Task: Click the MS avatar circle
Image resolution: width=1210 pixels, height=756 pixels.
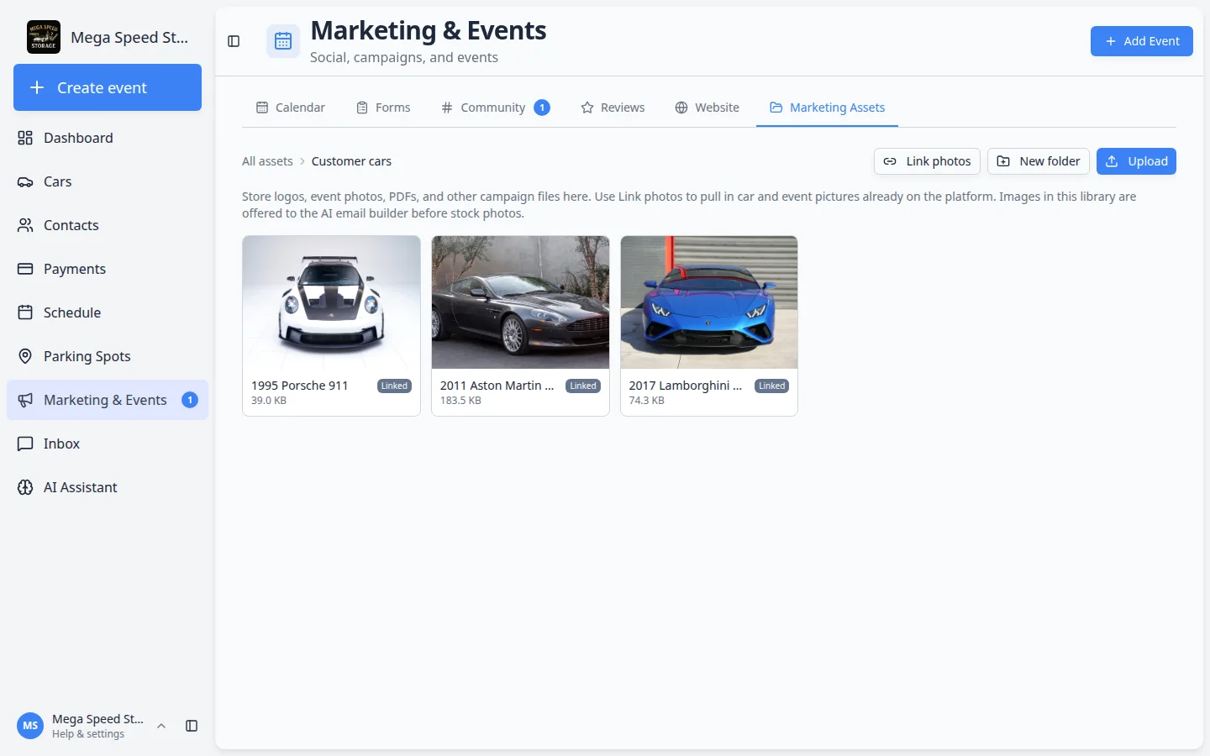Action: point(30,726)
